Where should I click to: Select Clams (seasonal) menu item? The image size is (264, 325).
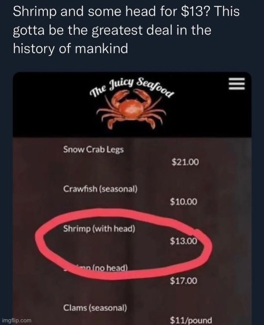(x=95, y=308)
